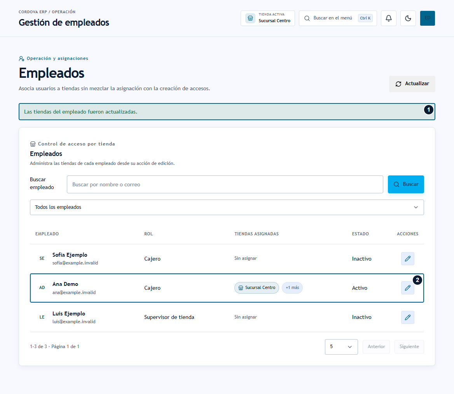
Task: Click the +1 más stores chip
Action: point(292,288)
